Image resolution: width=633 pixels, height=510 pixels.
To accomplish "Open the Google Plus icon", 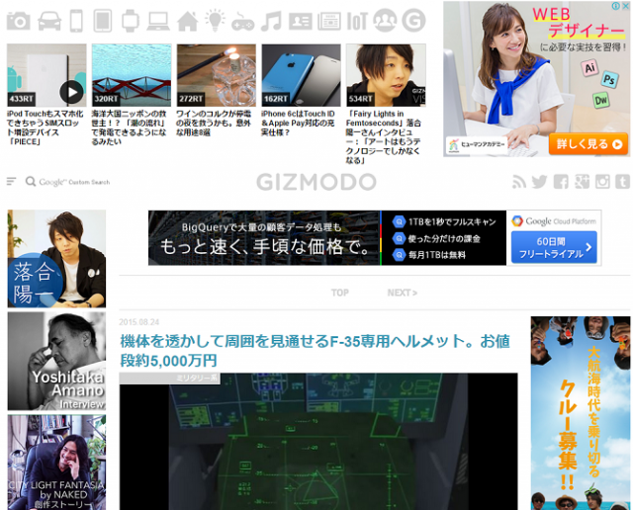I will pyautogui.click(x=582, y=182).
